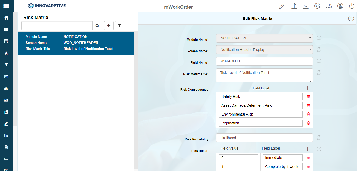The image size is (357, 171).
Task: Expand the Module Name dropdown
Action: pyautogui.click(x=264, y=38)
